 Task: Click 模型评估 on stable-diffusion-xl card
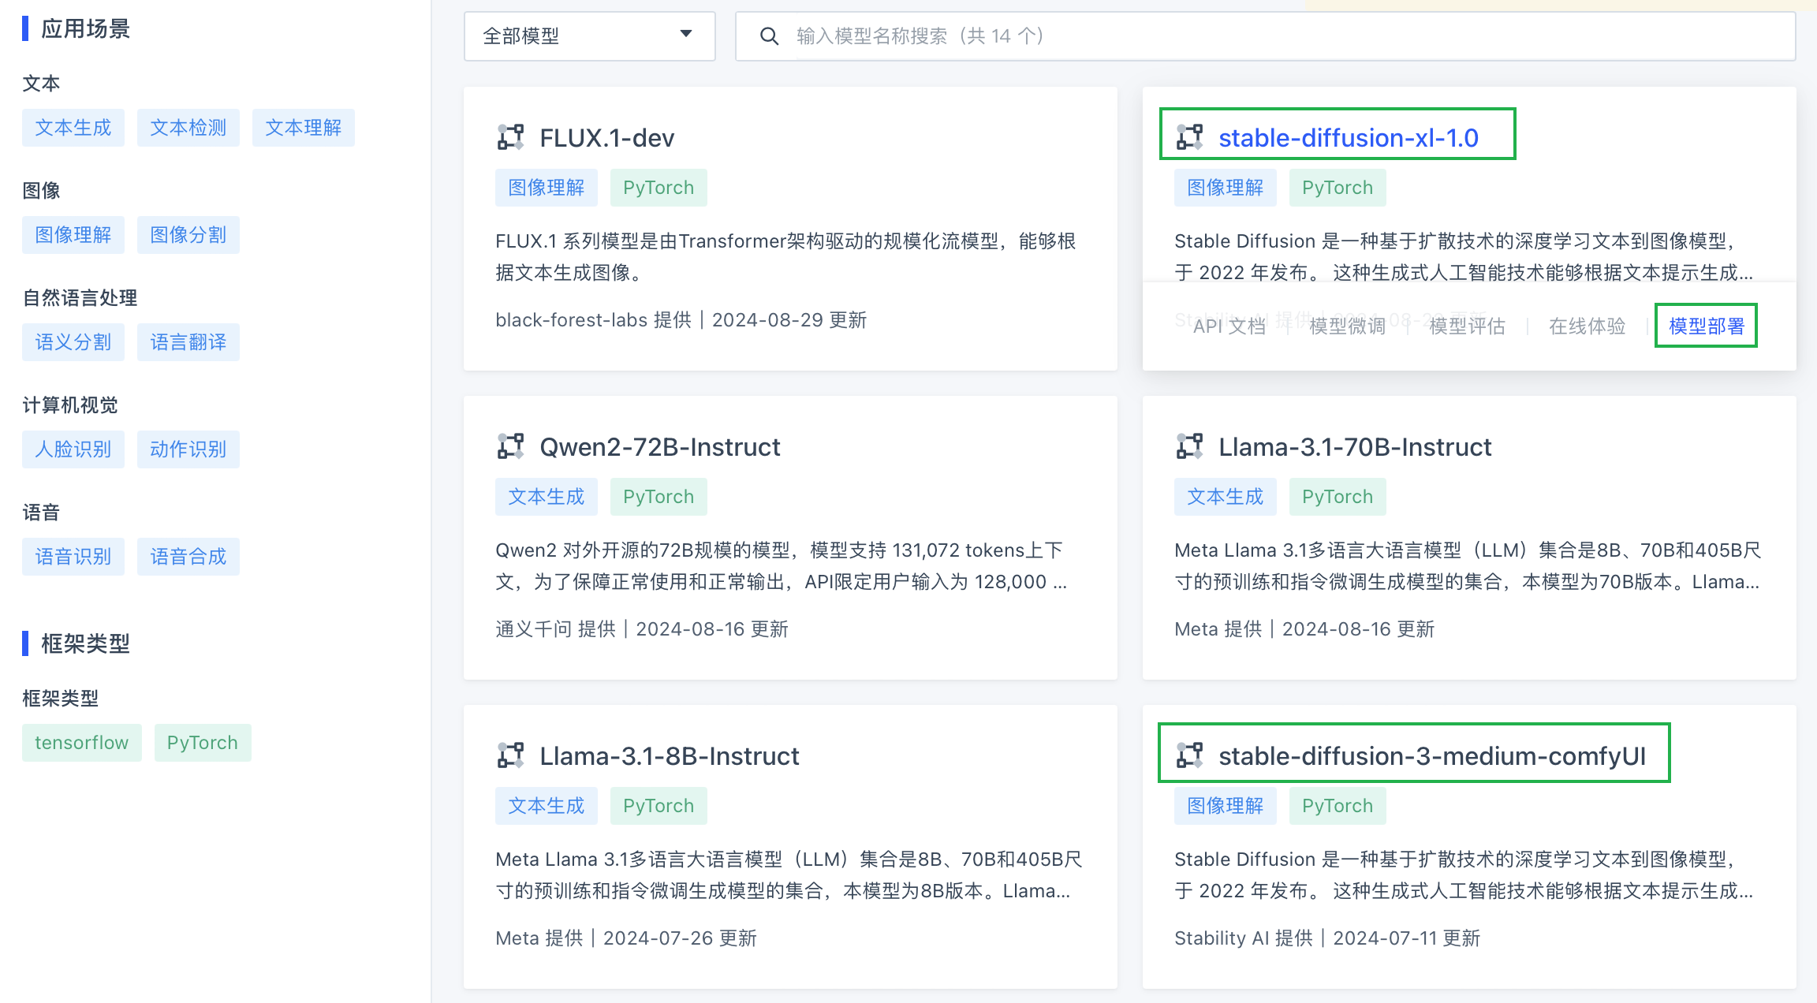(x=1468, y=326)
